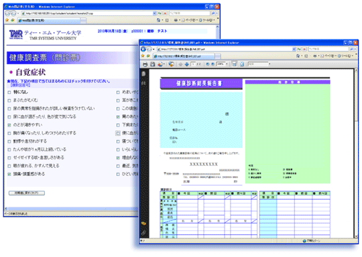The image size is (362, 257).
Task: Check the まぶたがむくむ checkbox
Action: pos(9,100)
